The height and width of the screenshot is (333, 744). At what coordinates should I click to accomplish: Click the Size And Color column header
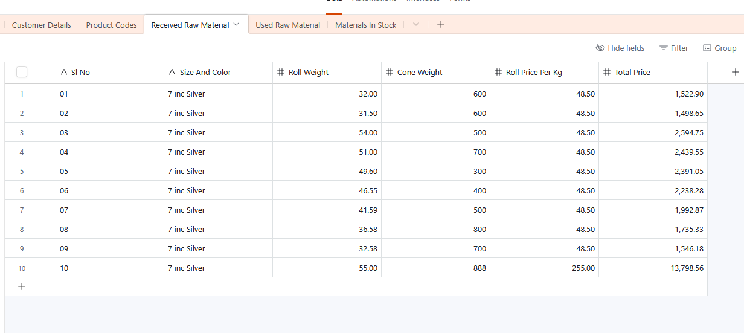point(218,72)
